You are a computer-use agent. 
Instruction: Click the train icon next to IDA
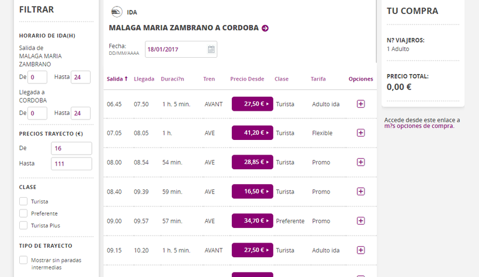pyautogui.click(x=117, y=12)
